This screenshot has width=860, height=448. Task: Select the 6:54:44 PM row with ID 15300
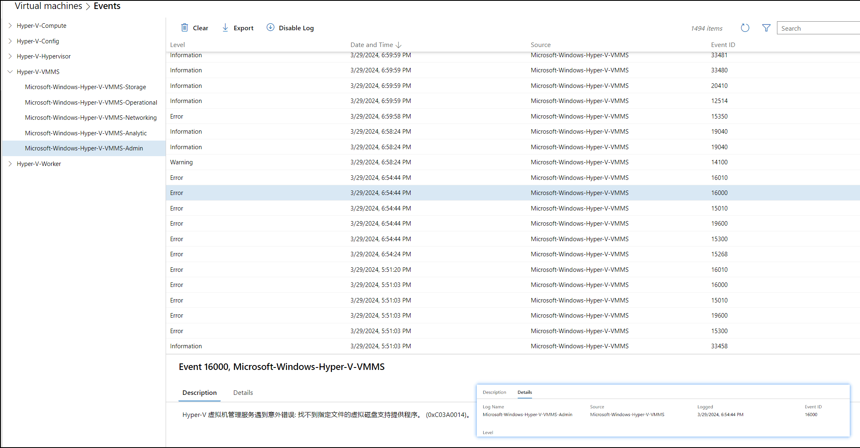pos(513,239)
